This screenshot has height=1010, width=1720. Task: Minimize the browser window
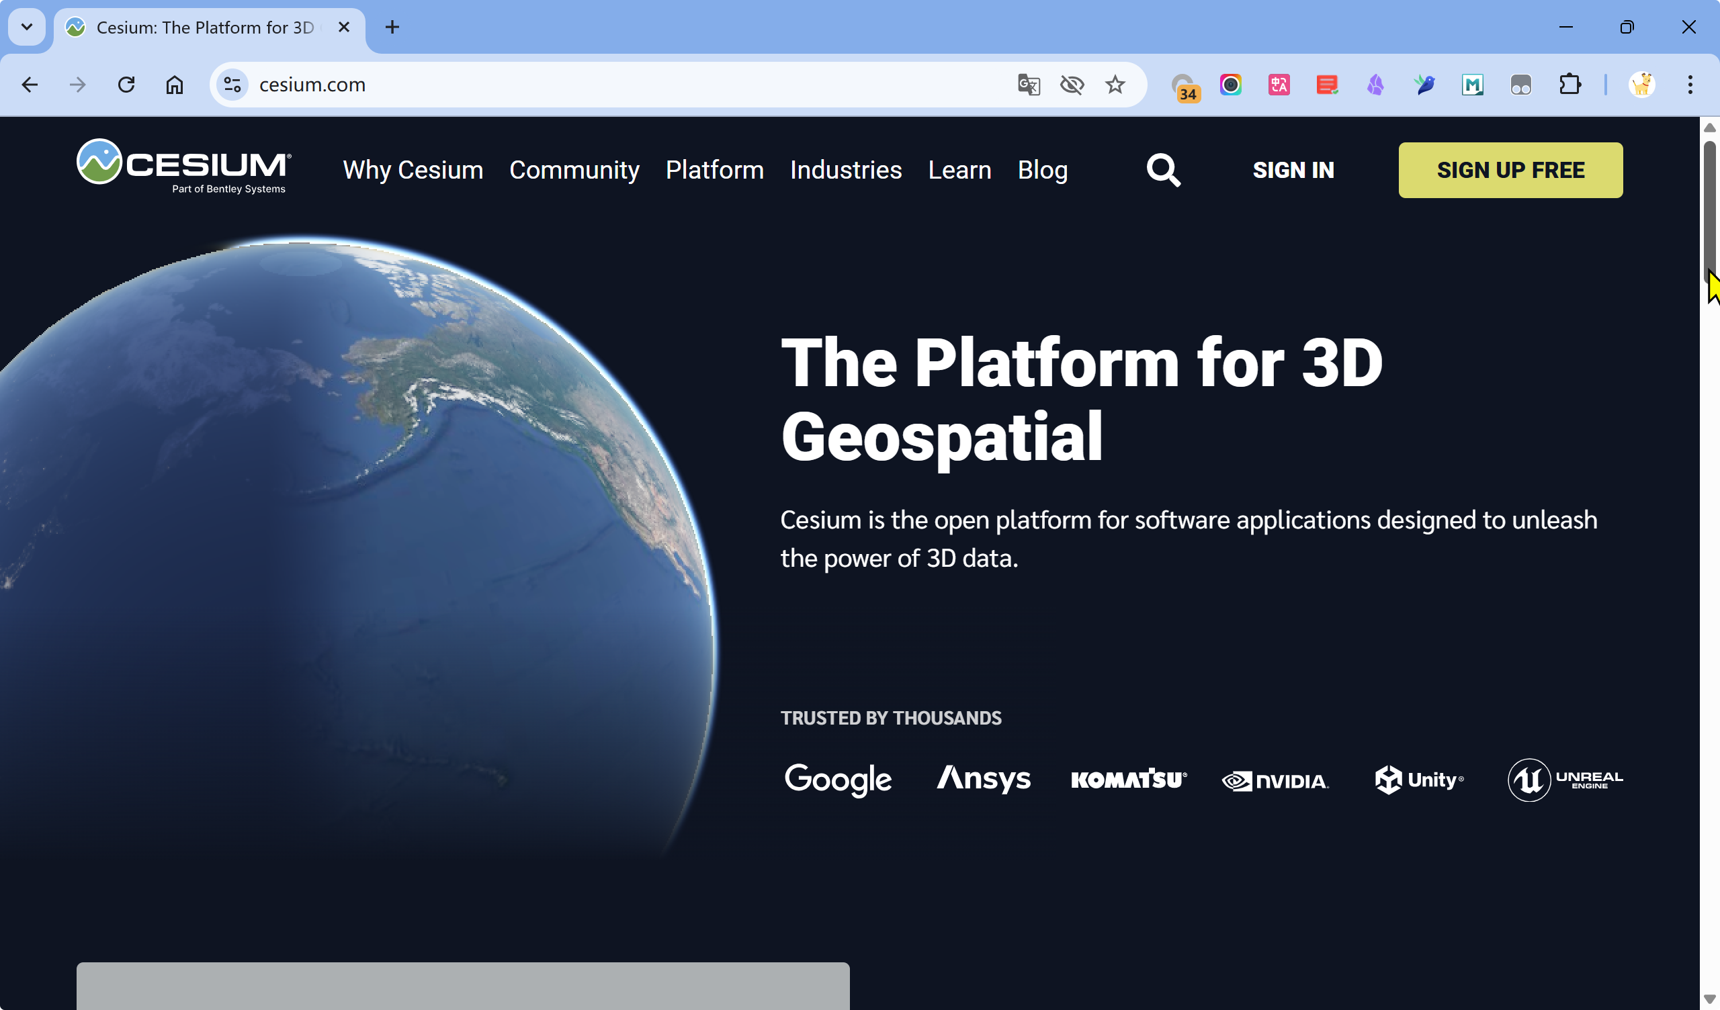(1565, 28)
